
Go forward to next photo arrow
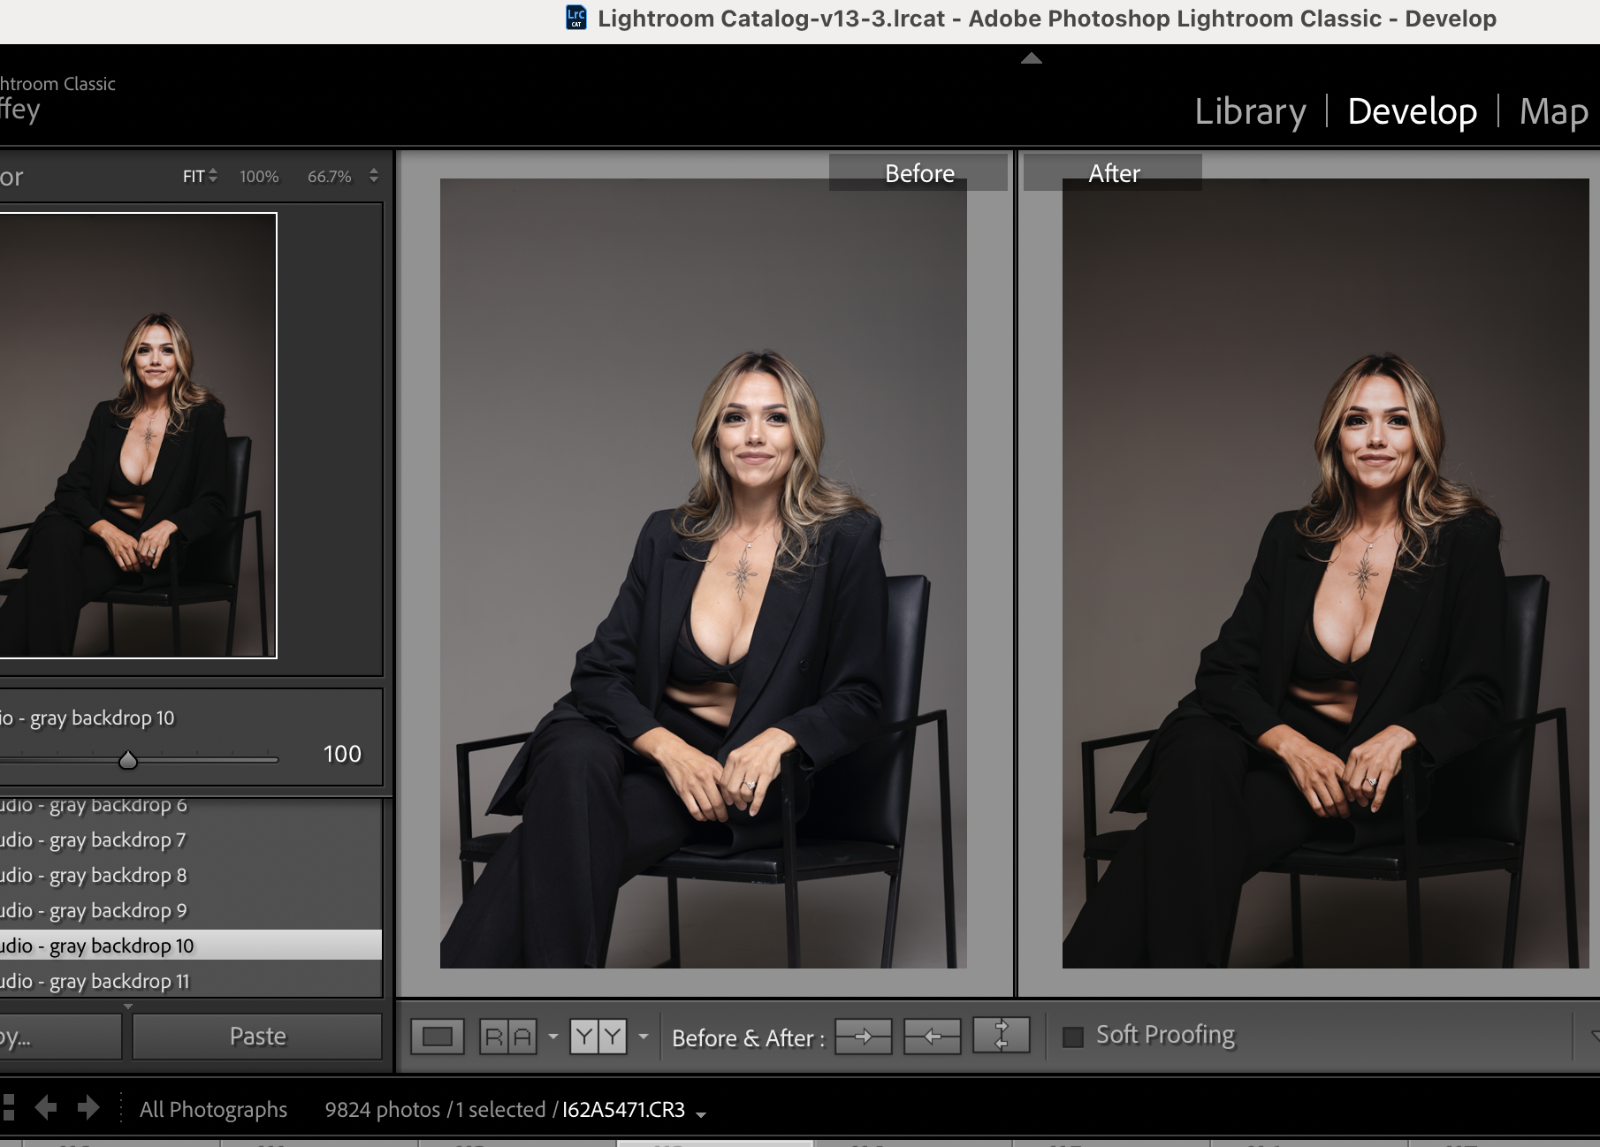pos(88,1107)
